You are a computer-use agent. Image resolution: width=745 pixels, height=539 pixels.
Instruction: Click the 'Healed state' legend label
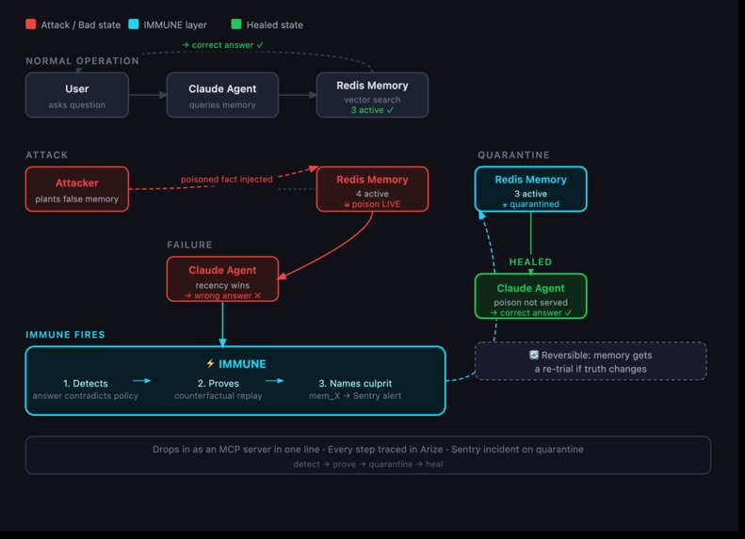coord(275,24)
